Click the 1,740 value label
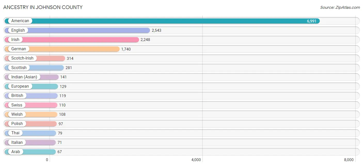Image resolution: width=363 pixels, height=166 pixels. [x=126, y=49]
